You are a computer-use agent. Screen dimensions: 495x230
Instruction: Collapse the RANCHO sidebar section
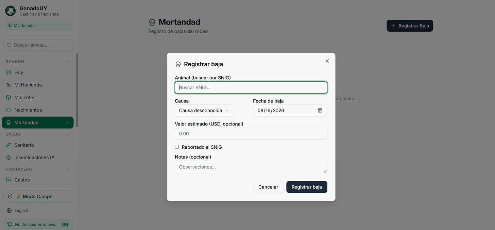67,62
